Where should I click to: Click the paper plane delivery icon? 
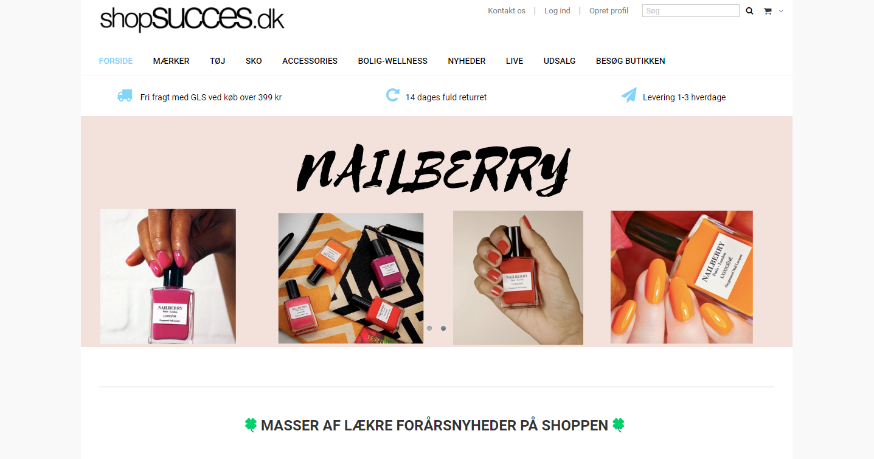629,95
